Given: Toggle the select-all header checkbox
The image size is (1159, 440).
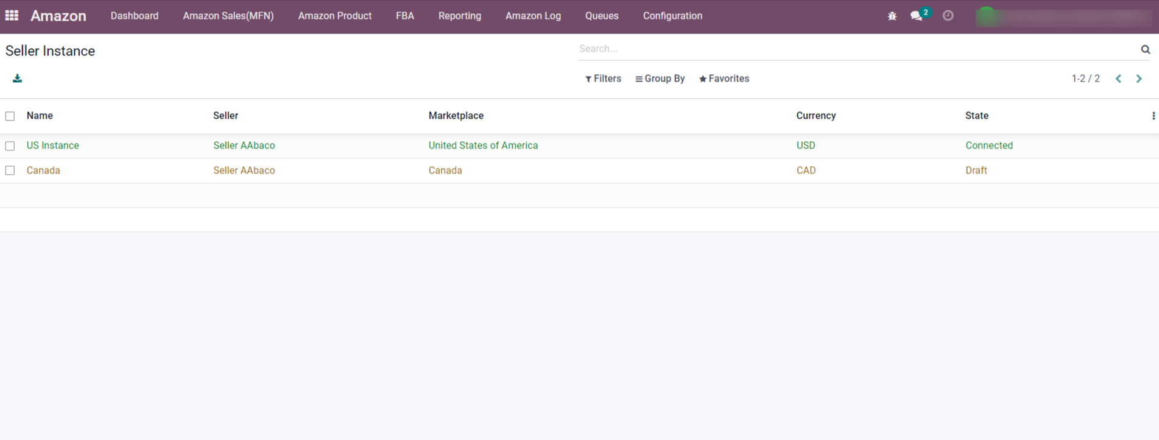Looking at the screenshot, I should (10, 116).
